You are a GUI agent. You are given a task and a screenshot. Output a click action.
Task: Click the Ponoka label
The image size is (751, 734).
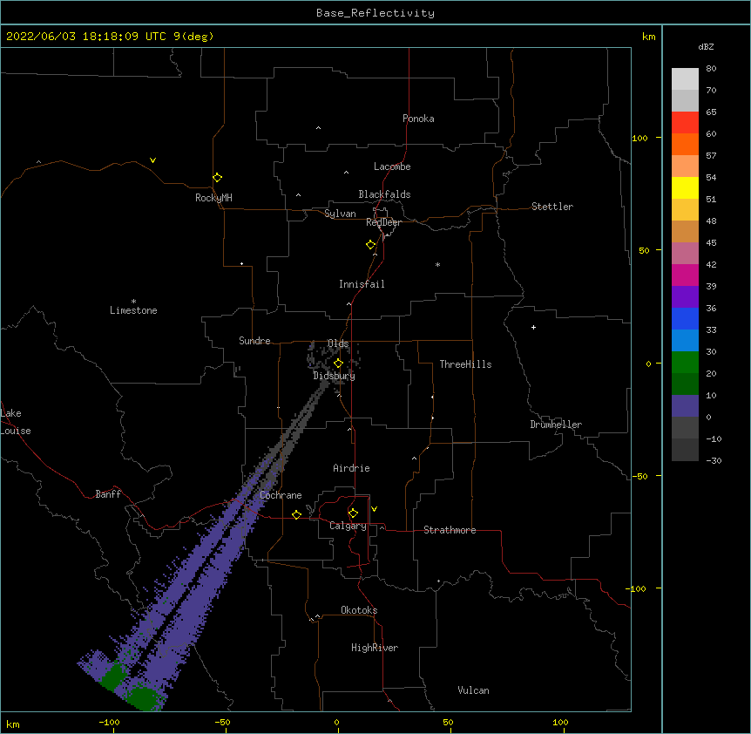coord(418,119)
